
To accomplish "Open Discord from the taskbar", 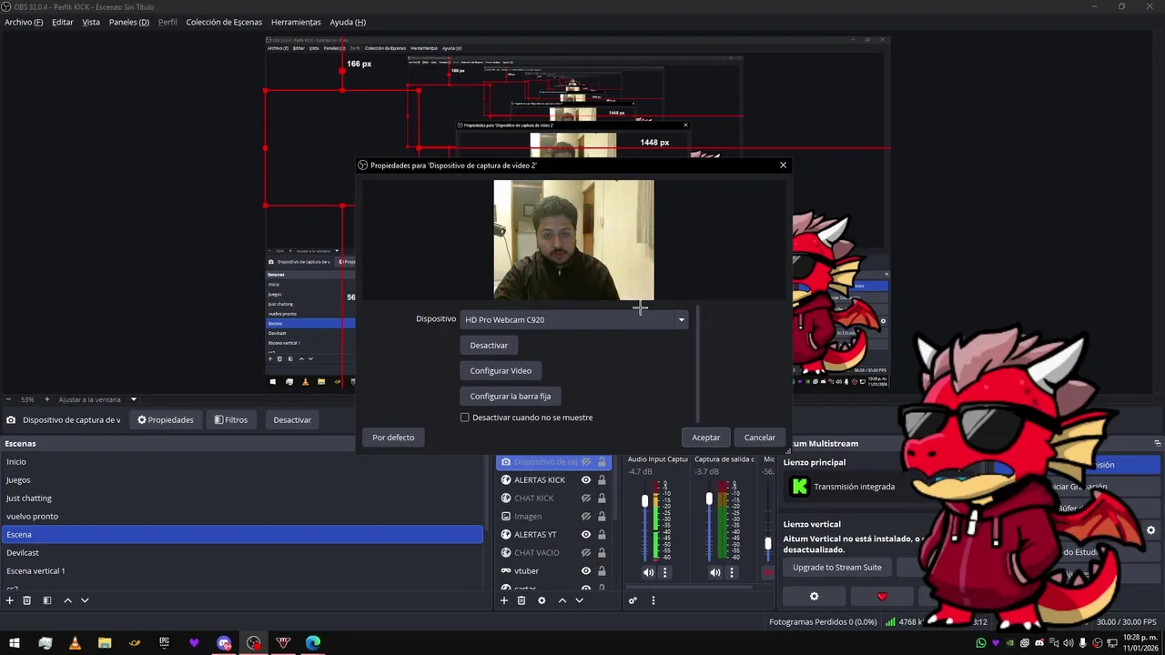I will (224, 643).
